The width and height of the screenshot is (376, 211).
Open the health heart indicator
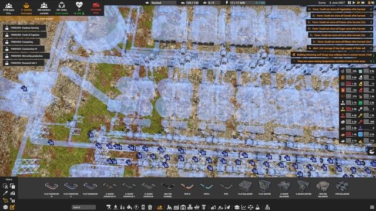[x=79, y=5]
